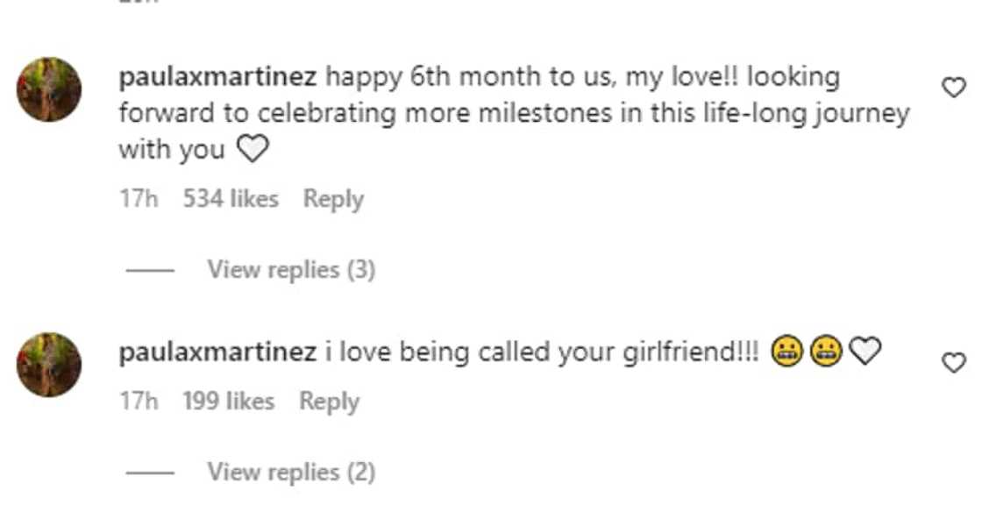Expand "View replies (2)"
Image resolution: width=982 pixels, height=526 pixels.
291,473
